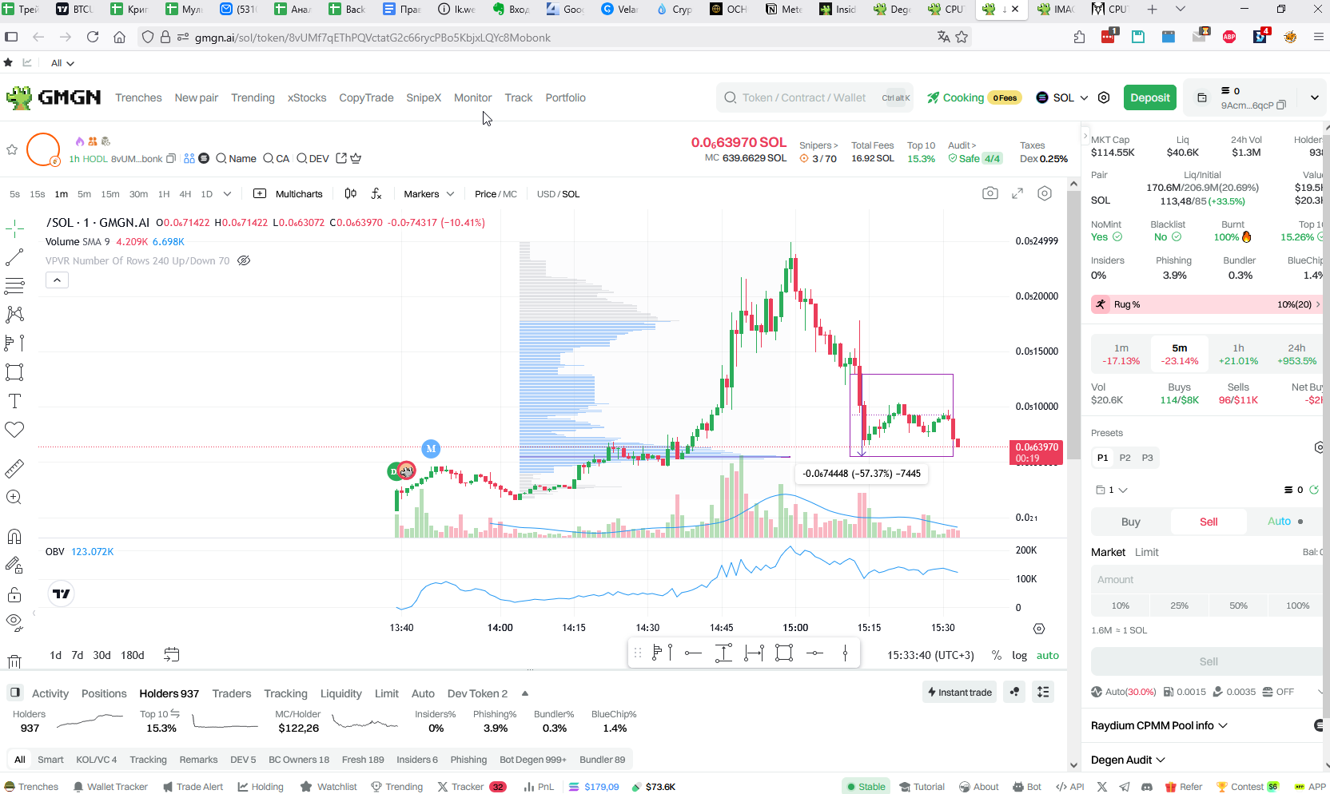Open Trenches in top navigation

(x=138, y=97)
